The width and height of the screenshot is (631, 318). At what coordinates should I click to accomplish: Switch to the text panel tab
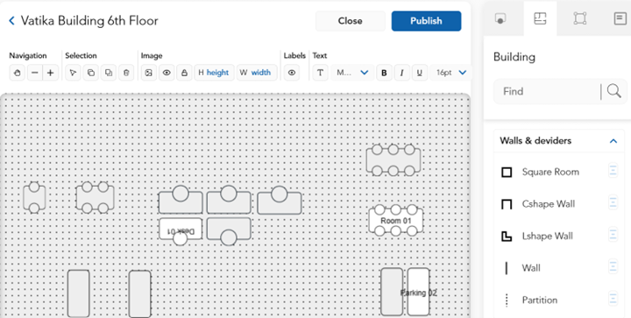tap(620, 18)
